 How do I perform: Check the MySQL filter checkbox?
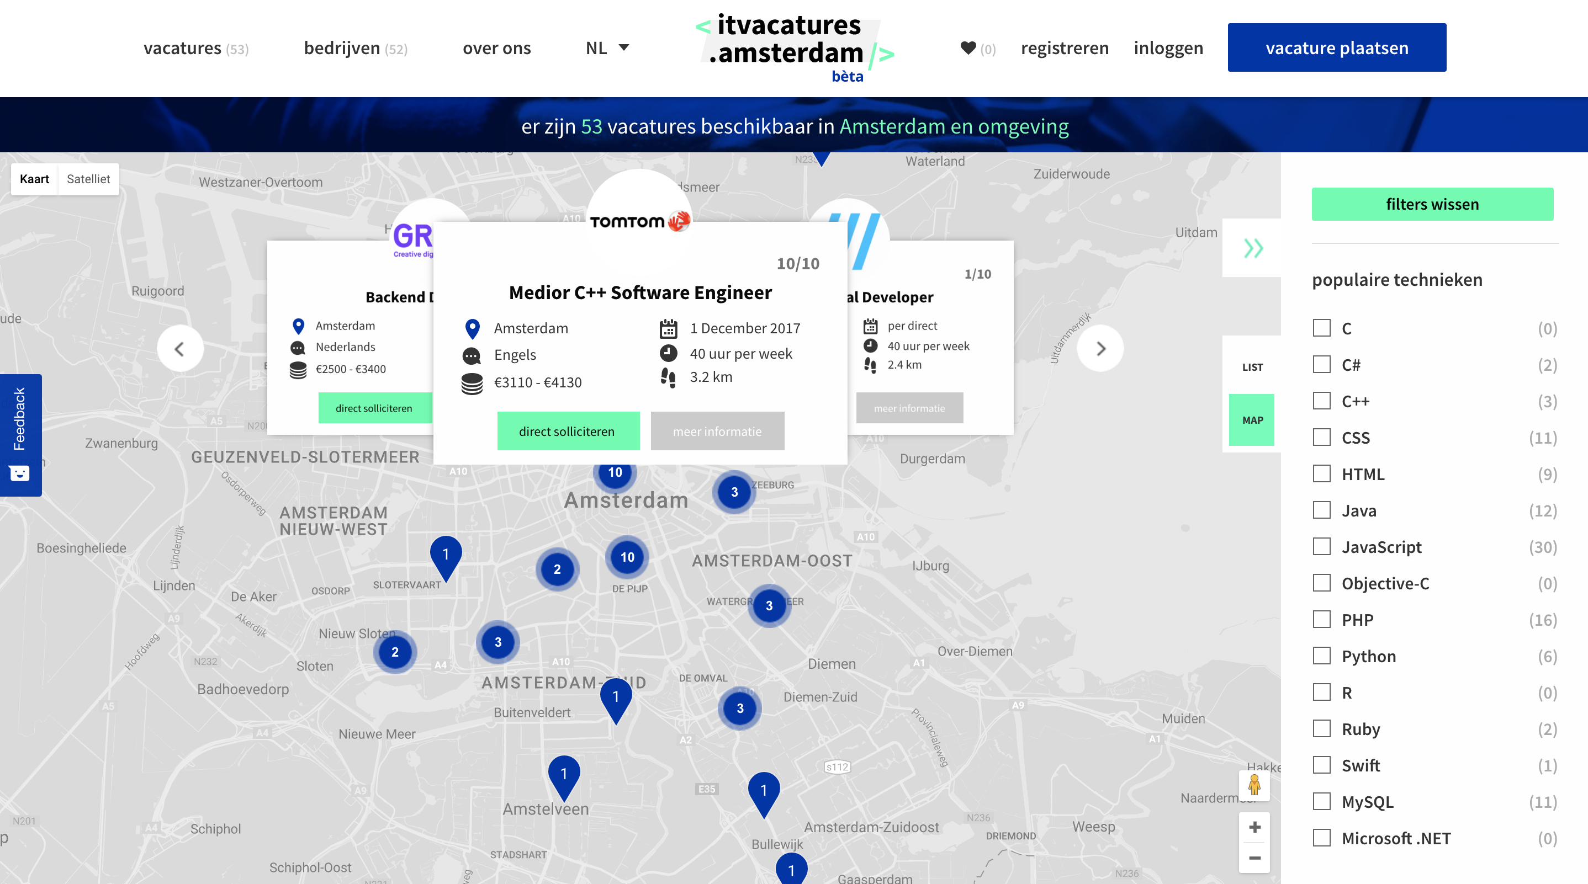pos(1321,801)
